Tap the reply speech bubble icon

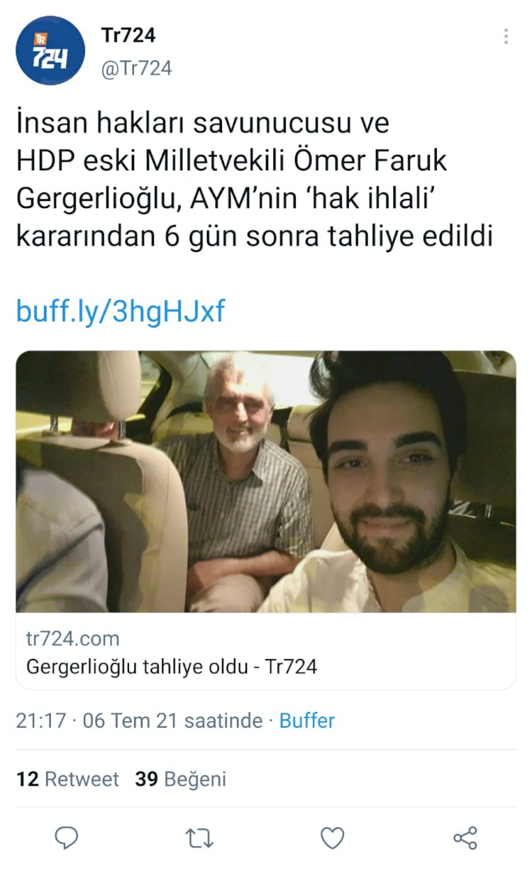[x=67, y=838]
